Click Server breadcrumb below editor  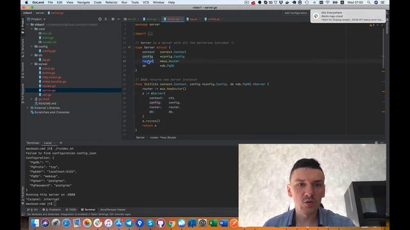[x=140, y=137]
